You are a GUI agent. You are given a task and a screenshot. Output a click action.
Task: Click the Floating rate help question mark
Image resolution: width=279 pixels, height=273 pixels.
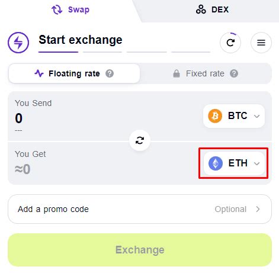coord(110,73)
